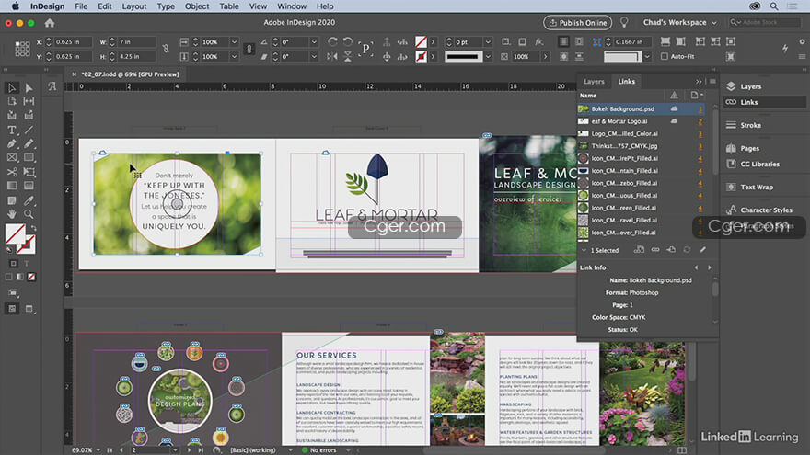Open the Window menu
The width and height of the screenshot is (810, 455).
coord(292,6)
